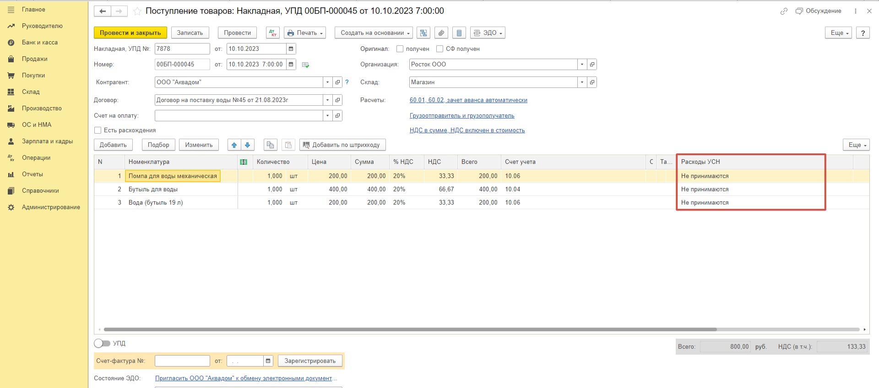The image size is (879, 388).
Task: Click Добавить row button
Action: point(113,145)
